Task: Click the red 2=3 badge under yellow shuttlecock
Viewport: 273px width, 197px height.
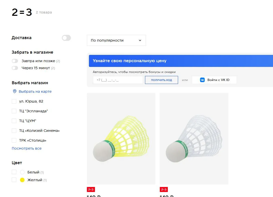Action: coord(91,189)
